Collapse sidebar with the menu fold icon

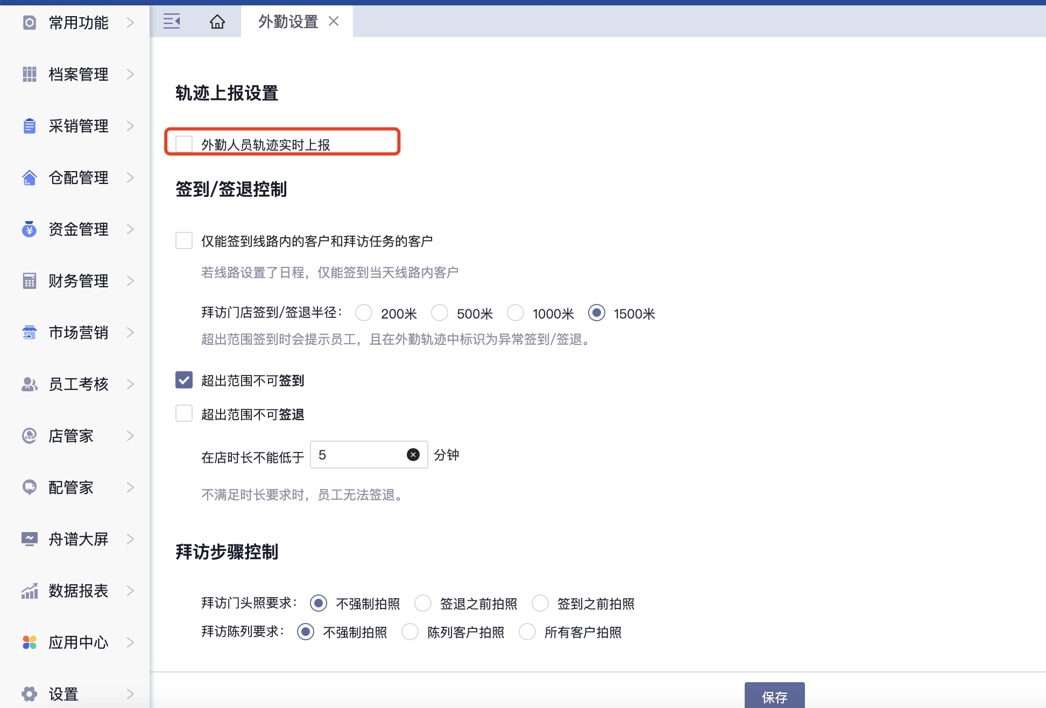pos(172,22)
